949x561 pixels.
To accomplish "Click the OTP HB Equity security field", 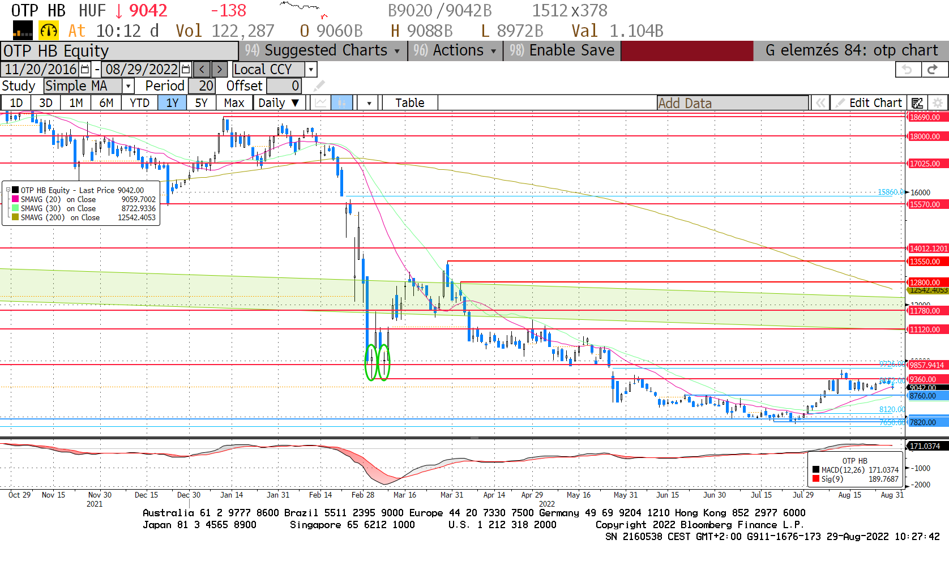I will coord(119,51).
